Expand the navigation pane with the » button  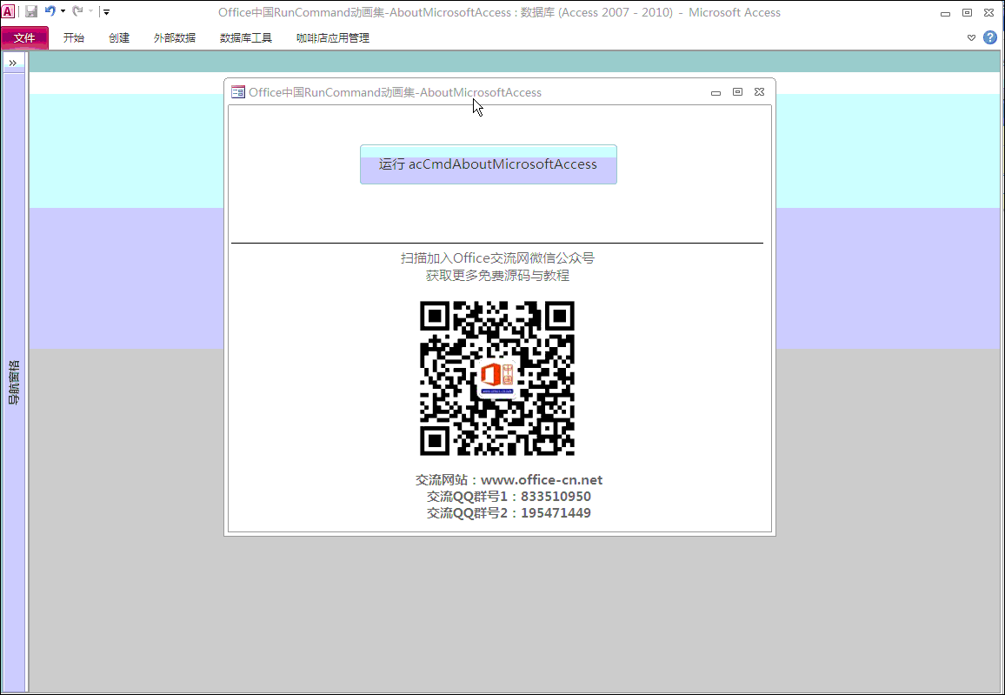coord(13,63)
